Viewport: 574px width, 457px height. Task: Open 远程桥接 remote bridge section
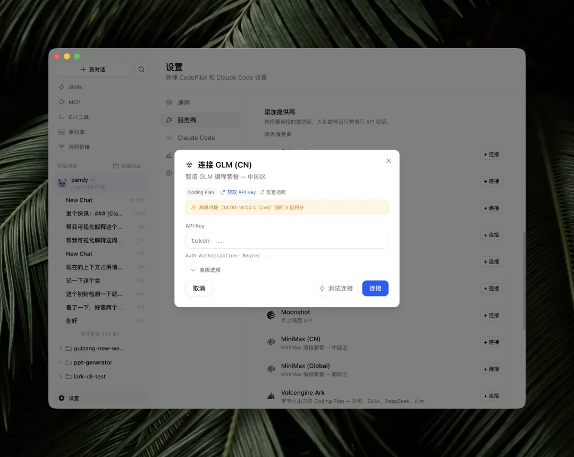(80, 147)
